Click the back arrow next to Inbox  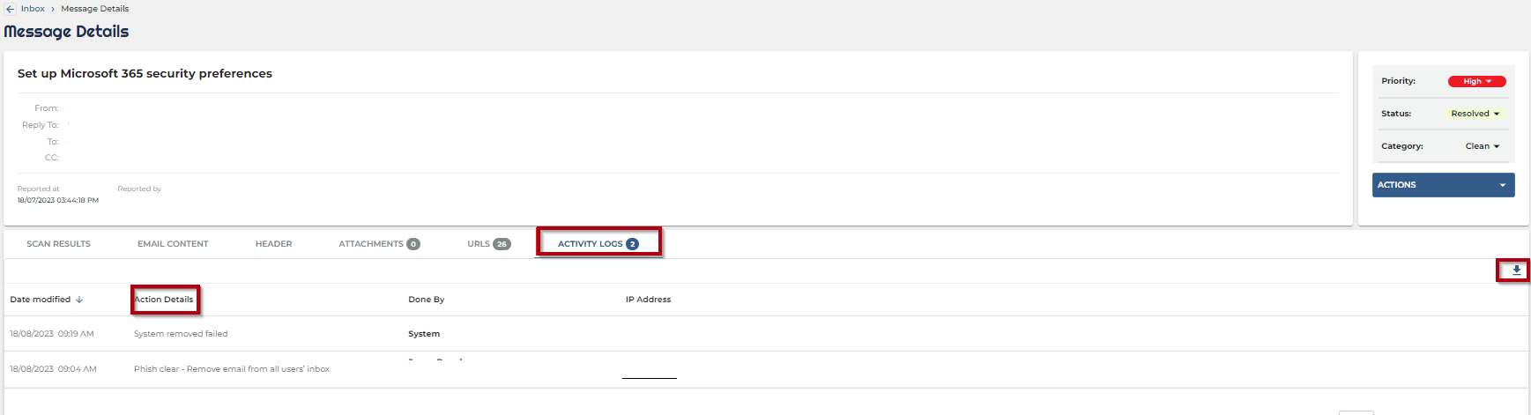click(10, 9)
